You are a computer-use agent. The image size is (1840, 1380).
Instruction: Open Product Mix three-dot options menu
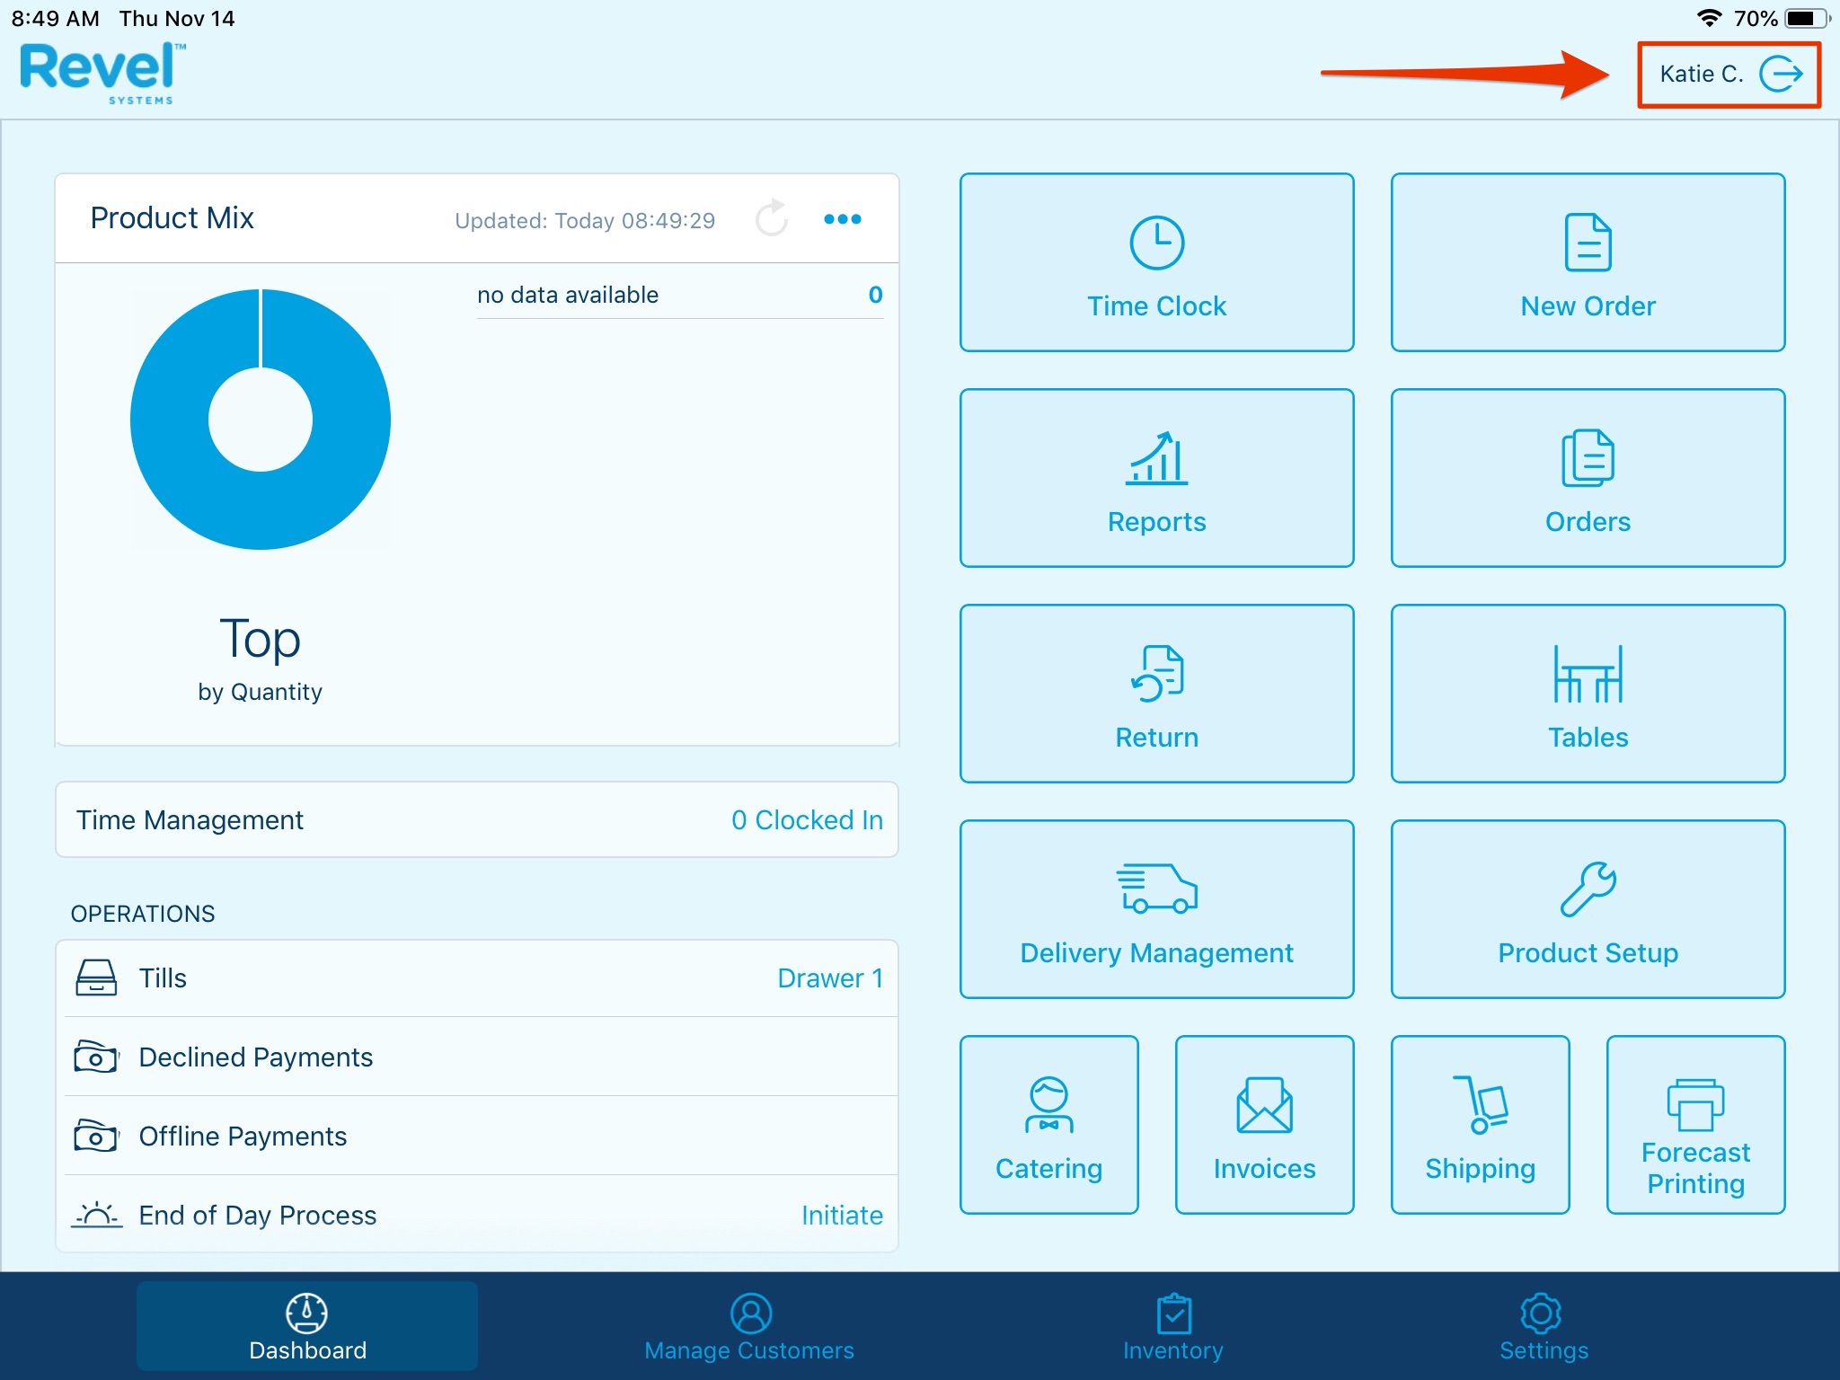[842, 219]
